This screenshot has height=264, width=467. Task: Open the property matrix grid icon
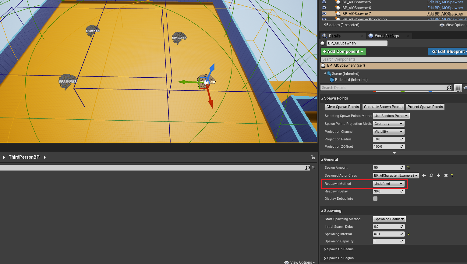458,88
